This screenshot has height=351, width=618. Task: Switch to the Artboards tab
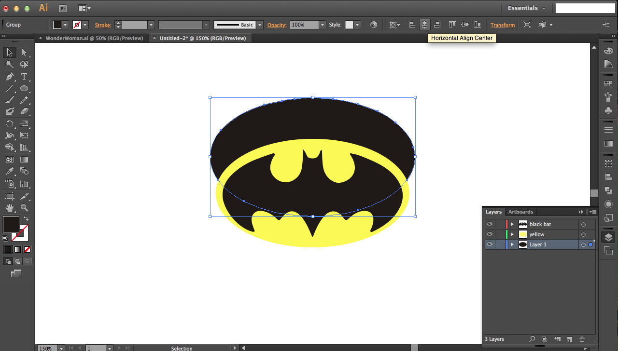520,212
